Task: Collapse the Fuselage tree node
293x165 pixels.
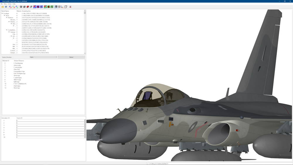Action: [2, 14]
